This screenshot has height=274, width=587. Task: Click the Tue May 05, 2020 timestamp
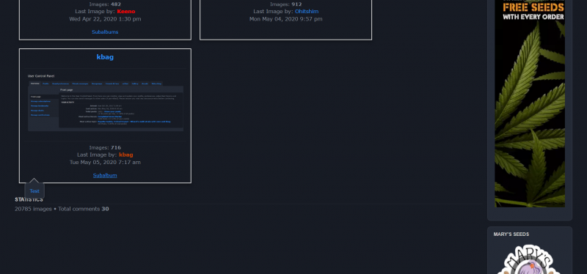[x=105, y=162]
